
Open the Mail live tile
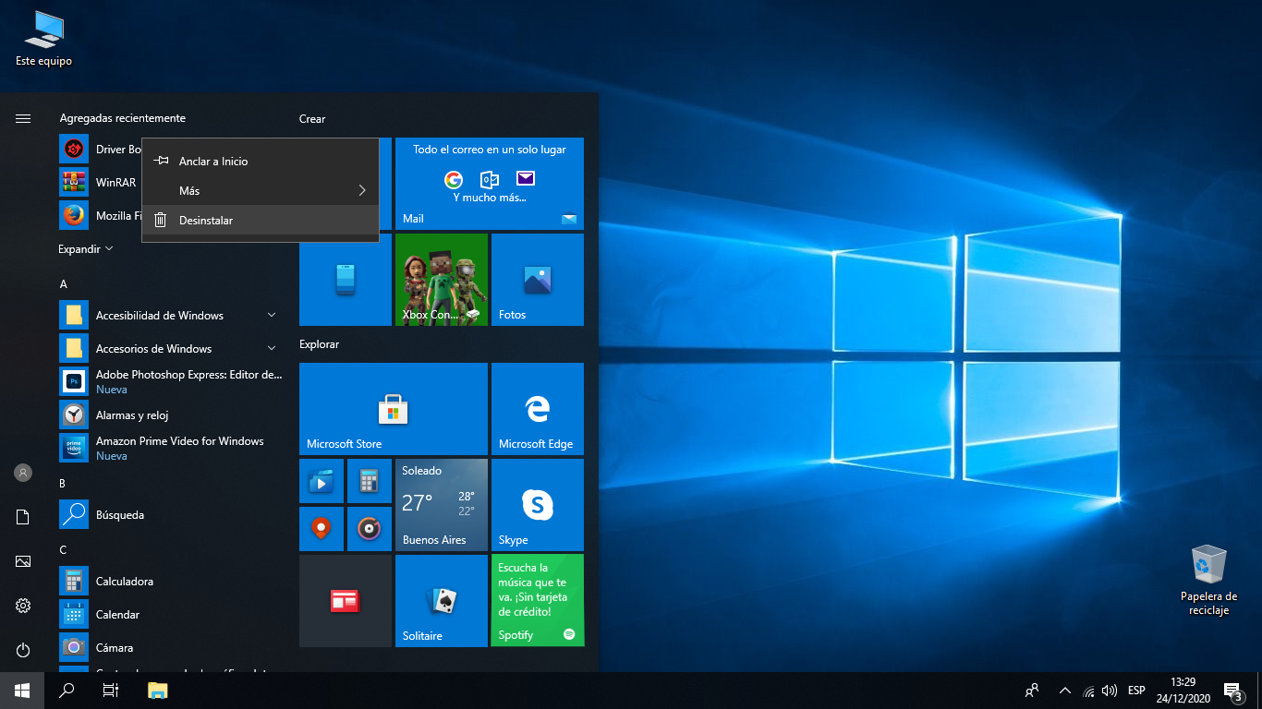(490, 184)
